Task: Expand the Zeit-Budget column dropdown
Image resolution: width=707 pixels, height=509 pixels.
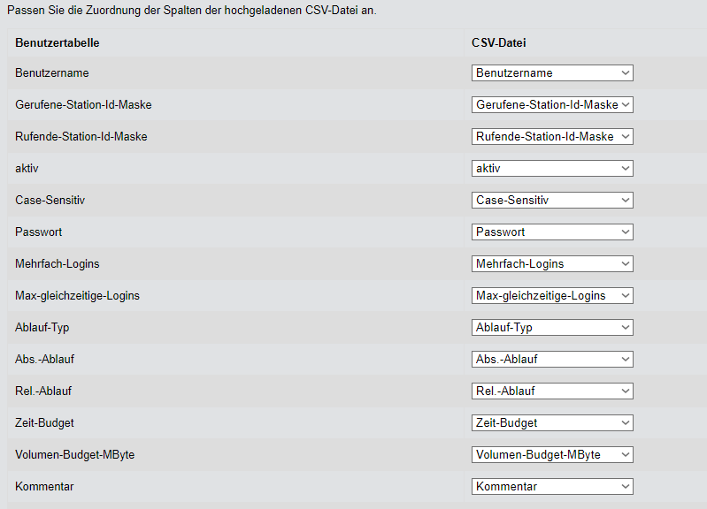Action: (552, 423)
